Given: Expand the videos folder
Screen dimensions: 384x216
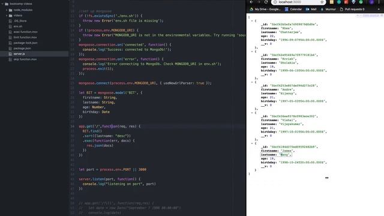Looking at the screenshot, I should 7,16.
